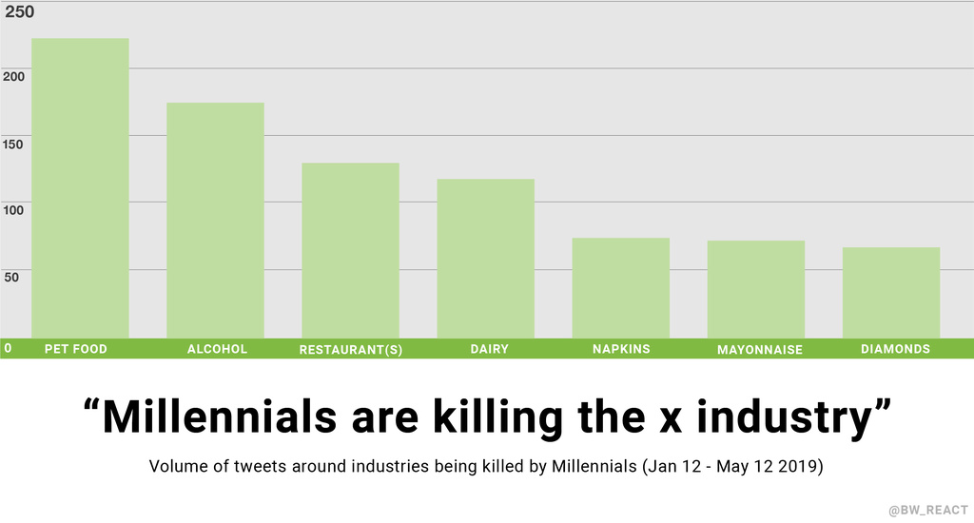Click the PET FOOD bar

pyautogui.click(x=80, y=187)
